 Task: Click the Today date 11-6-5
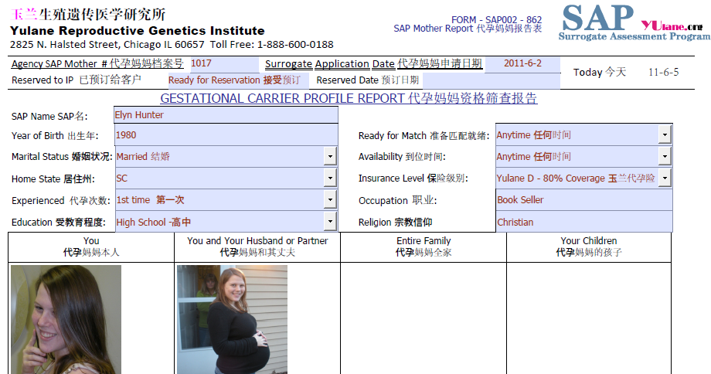[663, 73]
